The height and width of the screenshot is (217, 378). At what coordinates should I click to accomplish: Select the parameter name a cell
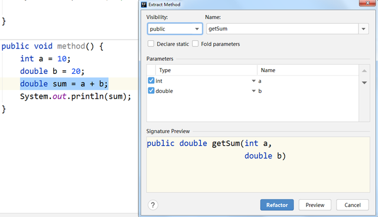point(308,81)
